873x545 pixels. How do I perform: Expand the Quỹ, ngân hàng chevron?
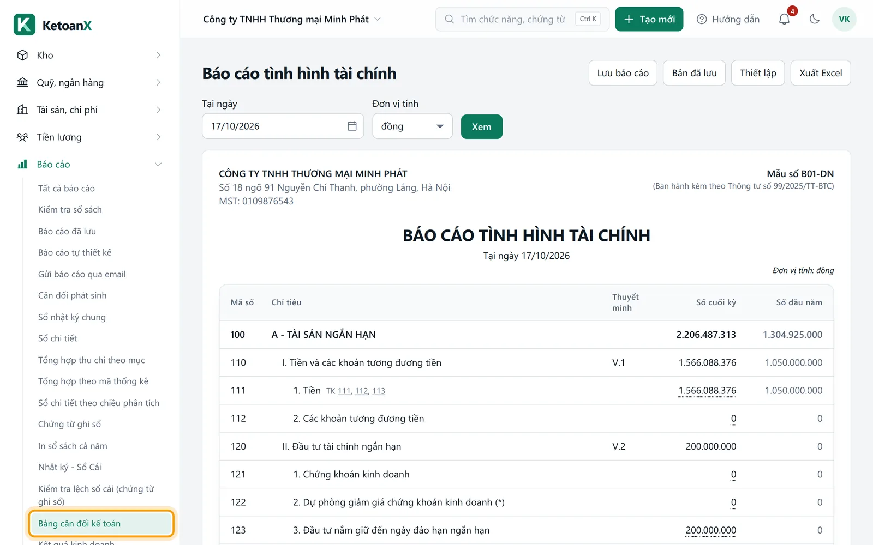(158, 82)
